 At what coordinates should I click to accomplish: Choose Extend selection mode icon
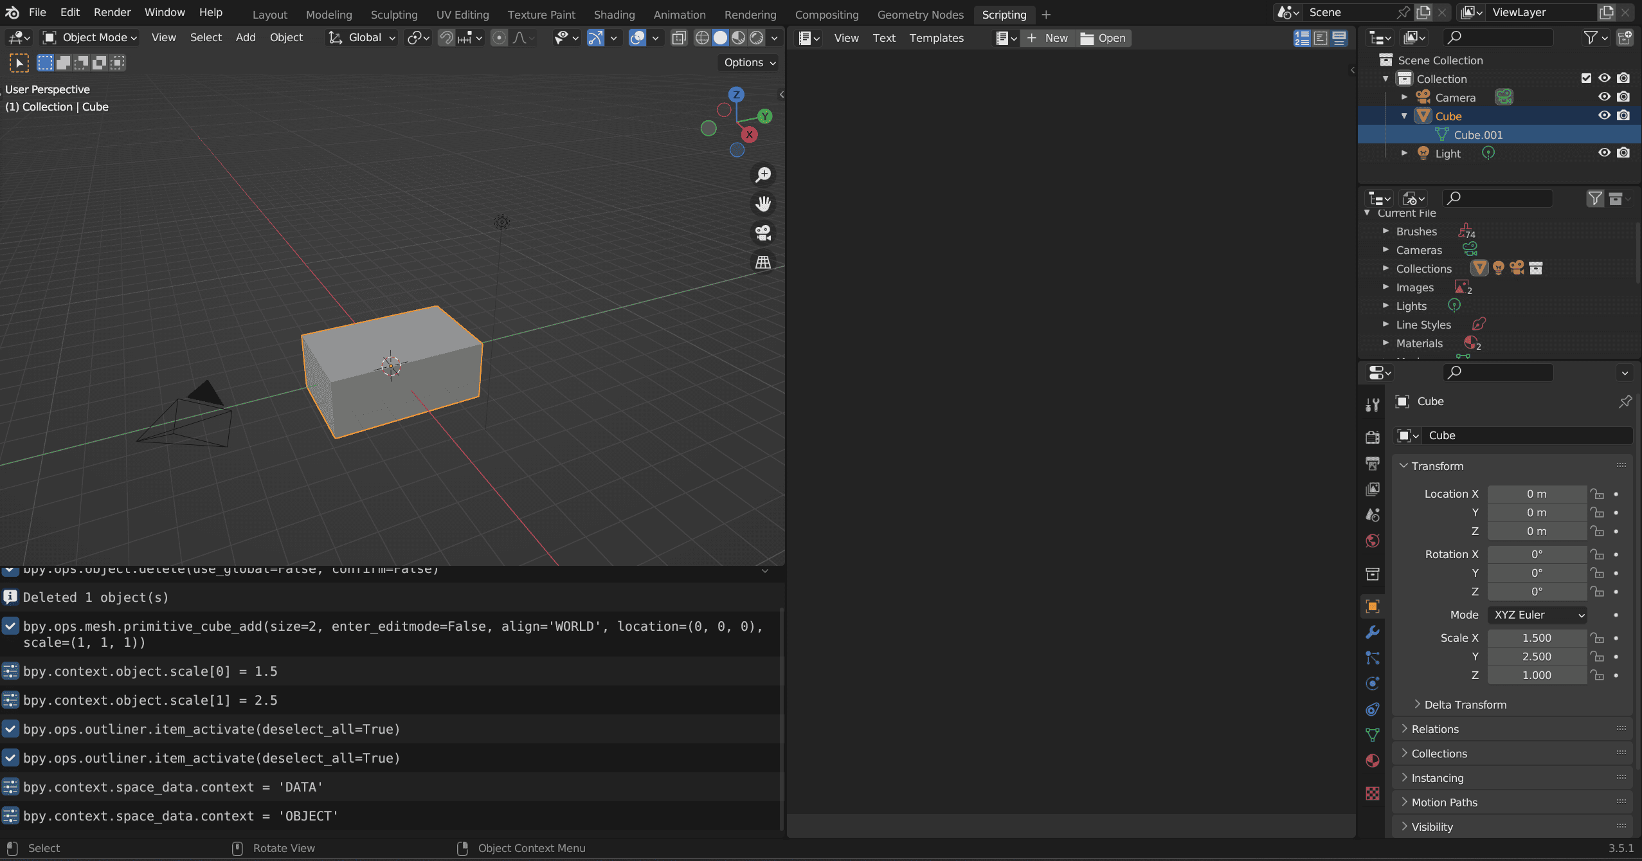(x=63, y=62)
